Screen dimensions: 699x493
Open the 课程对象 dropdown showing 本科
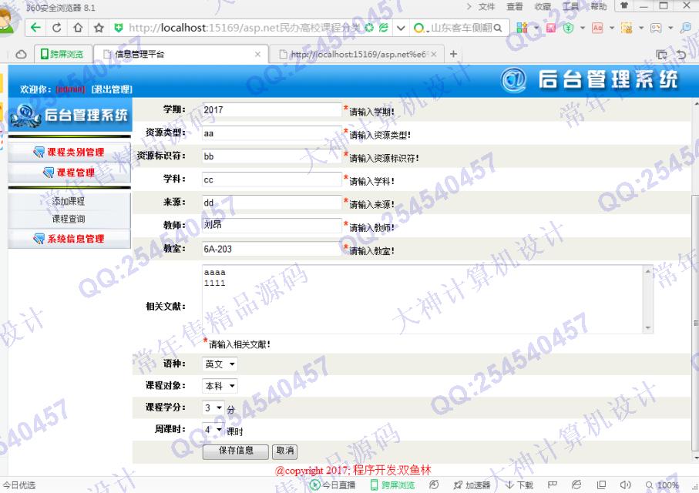(220, 386)
